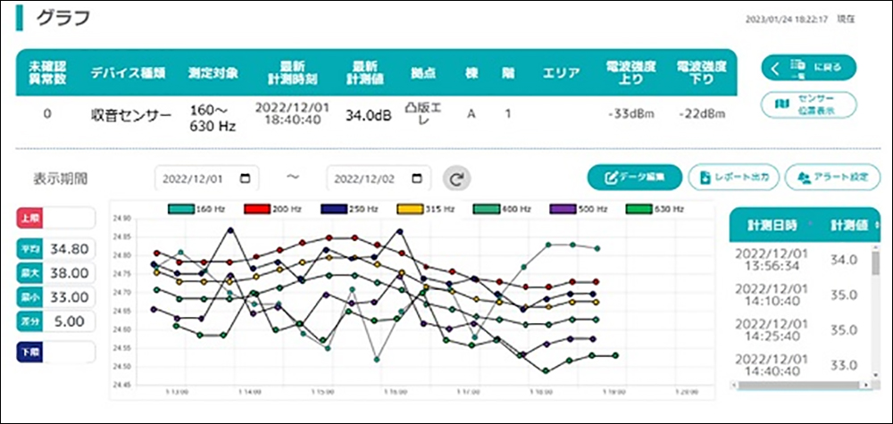Sort by 計測値 column header
Image resolution: width=893 pixels, height=424 pixels.
point(849,226)
